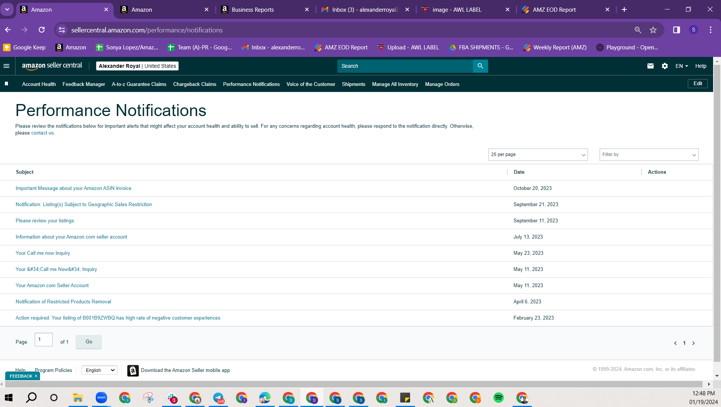Open a new browser tab

624,9
